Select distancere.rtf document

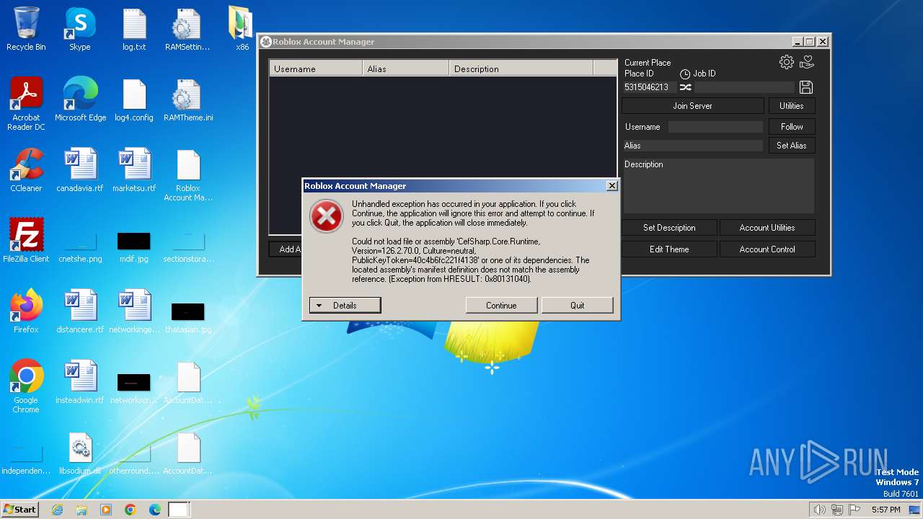(80, 312)
